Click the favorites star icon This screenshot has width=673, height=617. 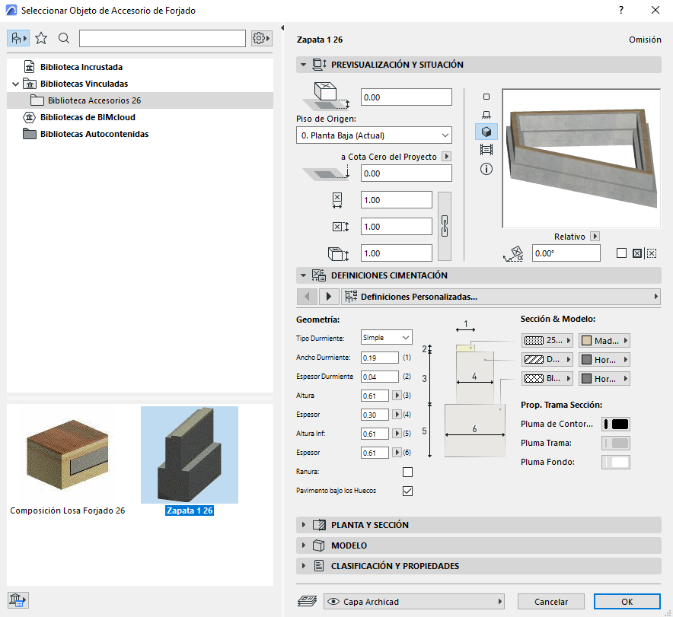coord(41,38)
